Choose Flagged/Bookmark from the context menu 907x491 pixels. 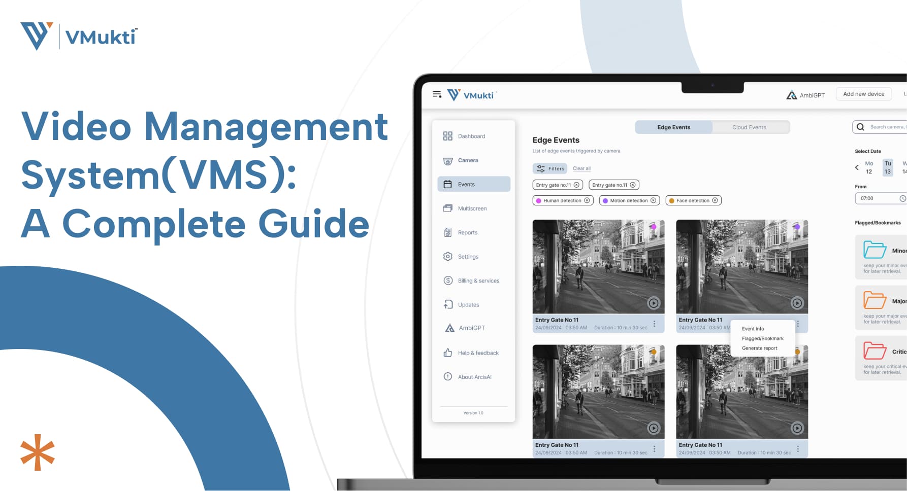tap(762, 338)
